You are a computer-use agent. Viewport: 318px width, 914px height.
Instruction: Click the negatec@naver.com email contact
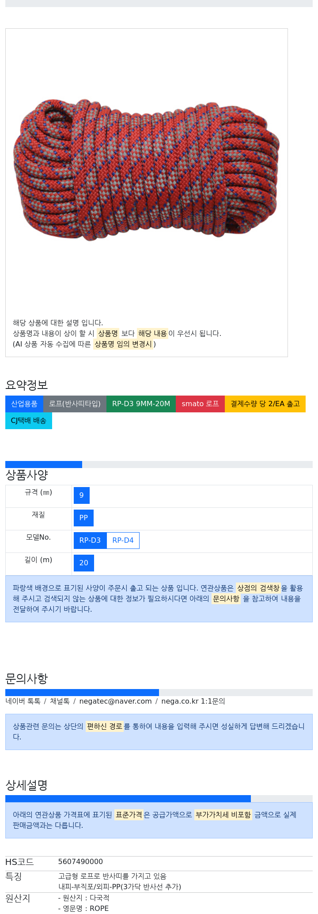pyautogui.click(x=115, y=701)
